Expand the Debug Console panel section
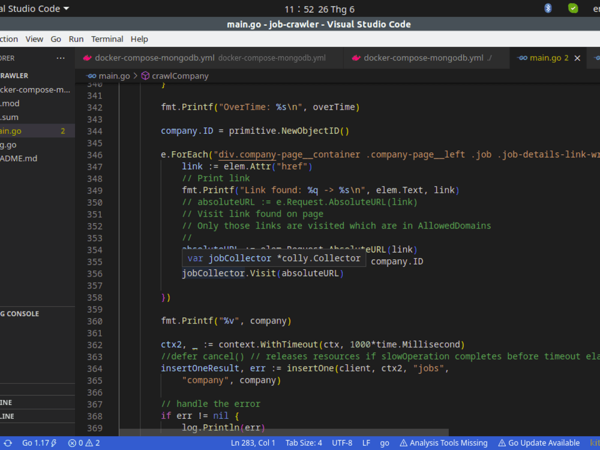This screenshot has height=450, width=600. tap(37, 314)
